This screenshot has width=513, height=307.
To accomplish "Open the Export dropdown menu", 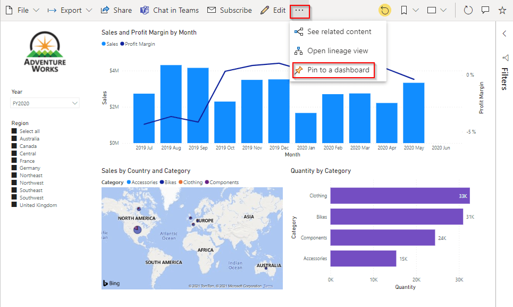I will coord(70,10).
